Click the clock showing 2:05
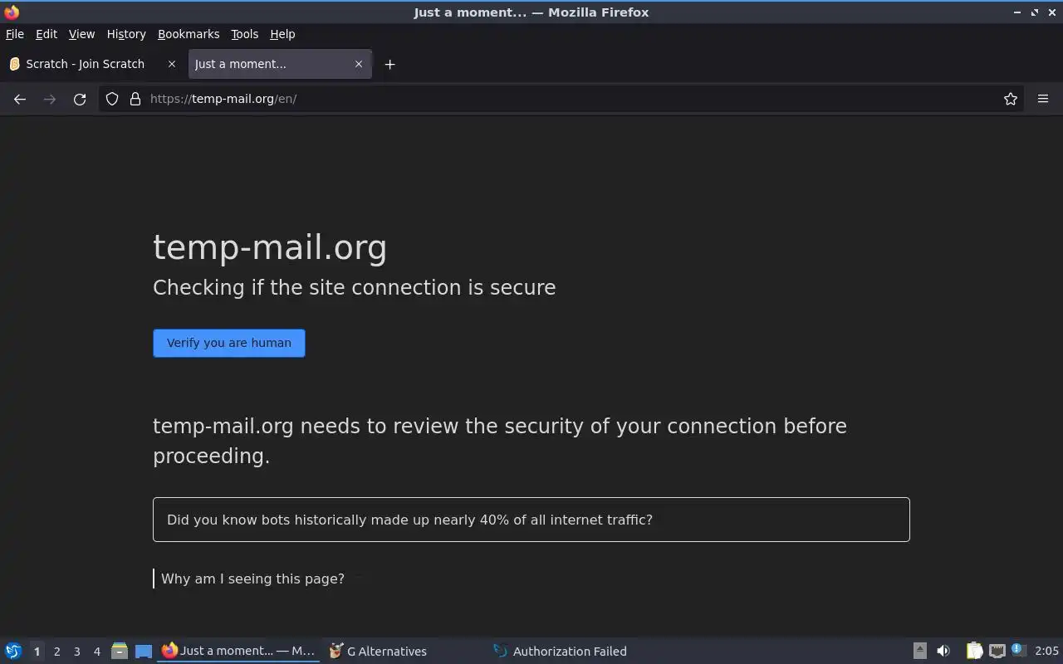 pos(1046,652)
